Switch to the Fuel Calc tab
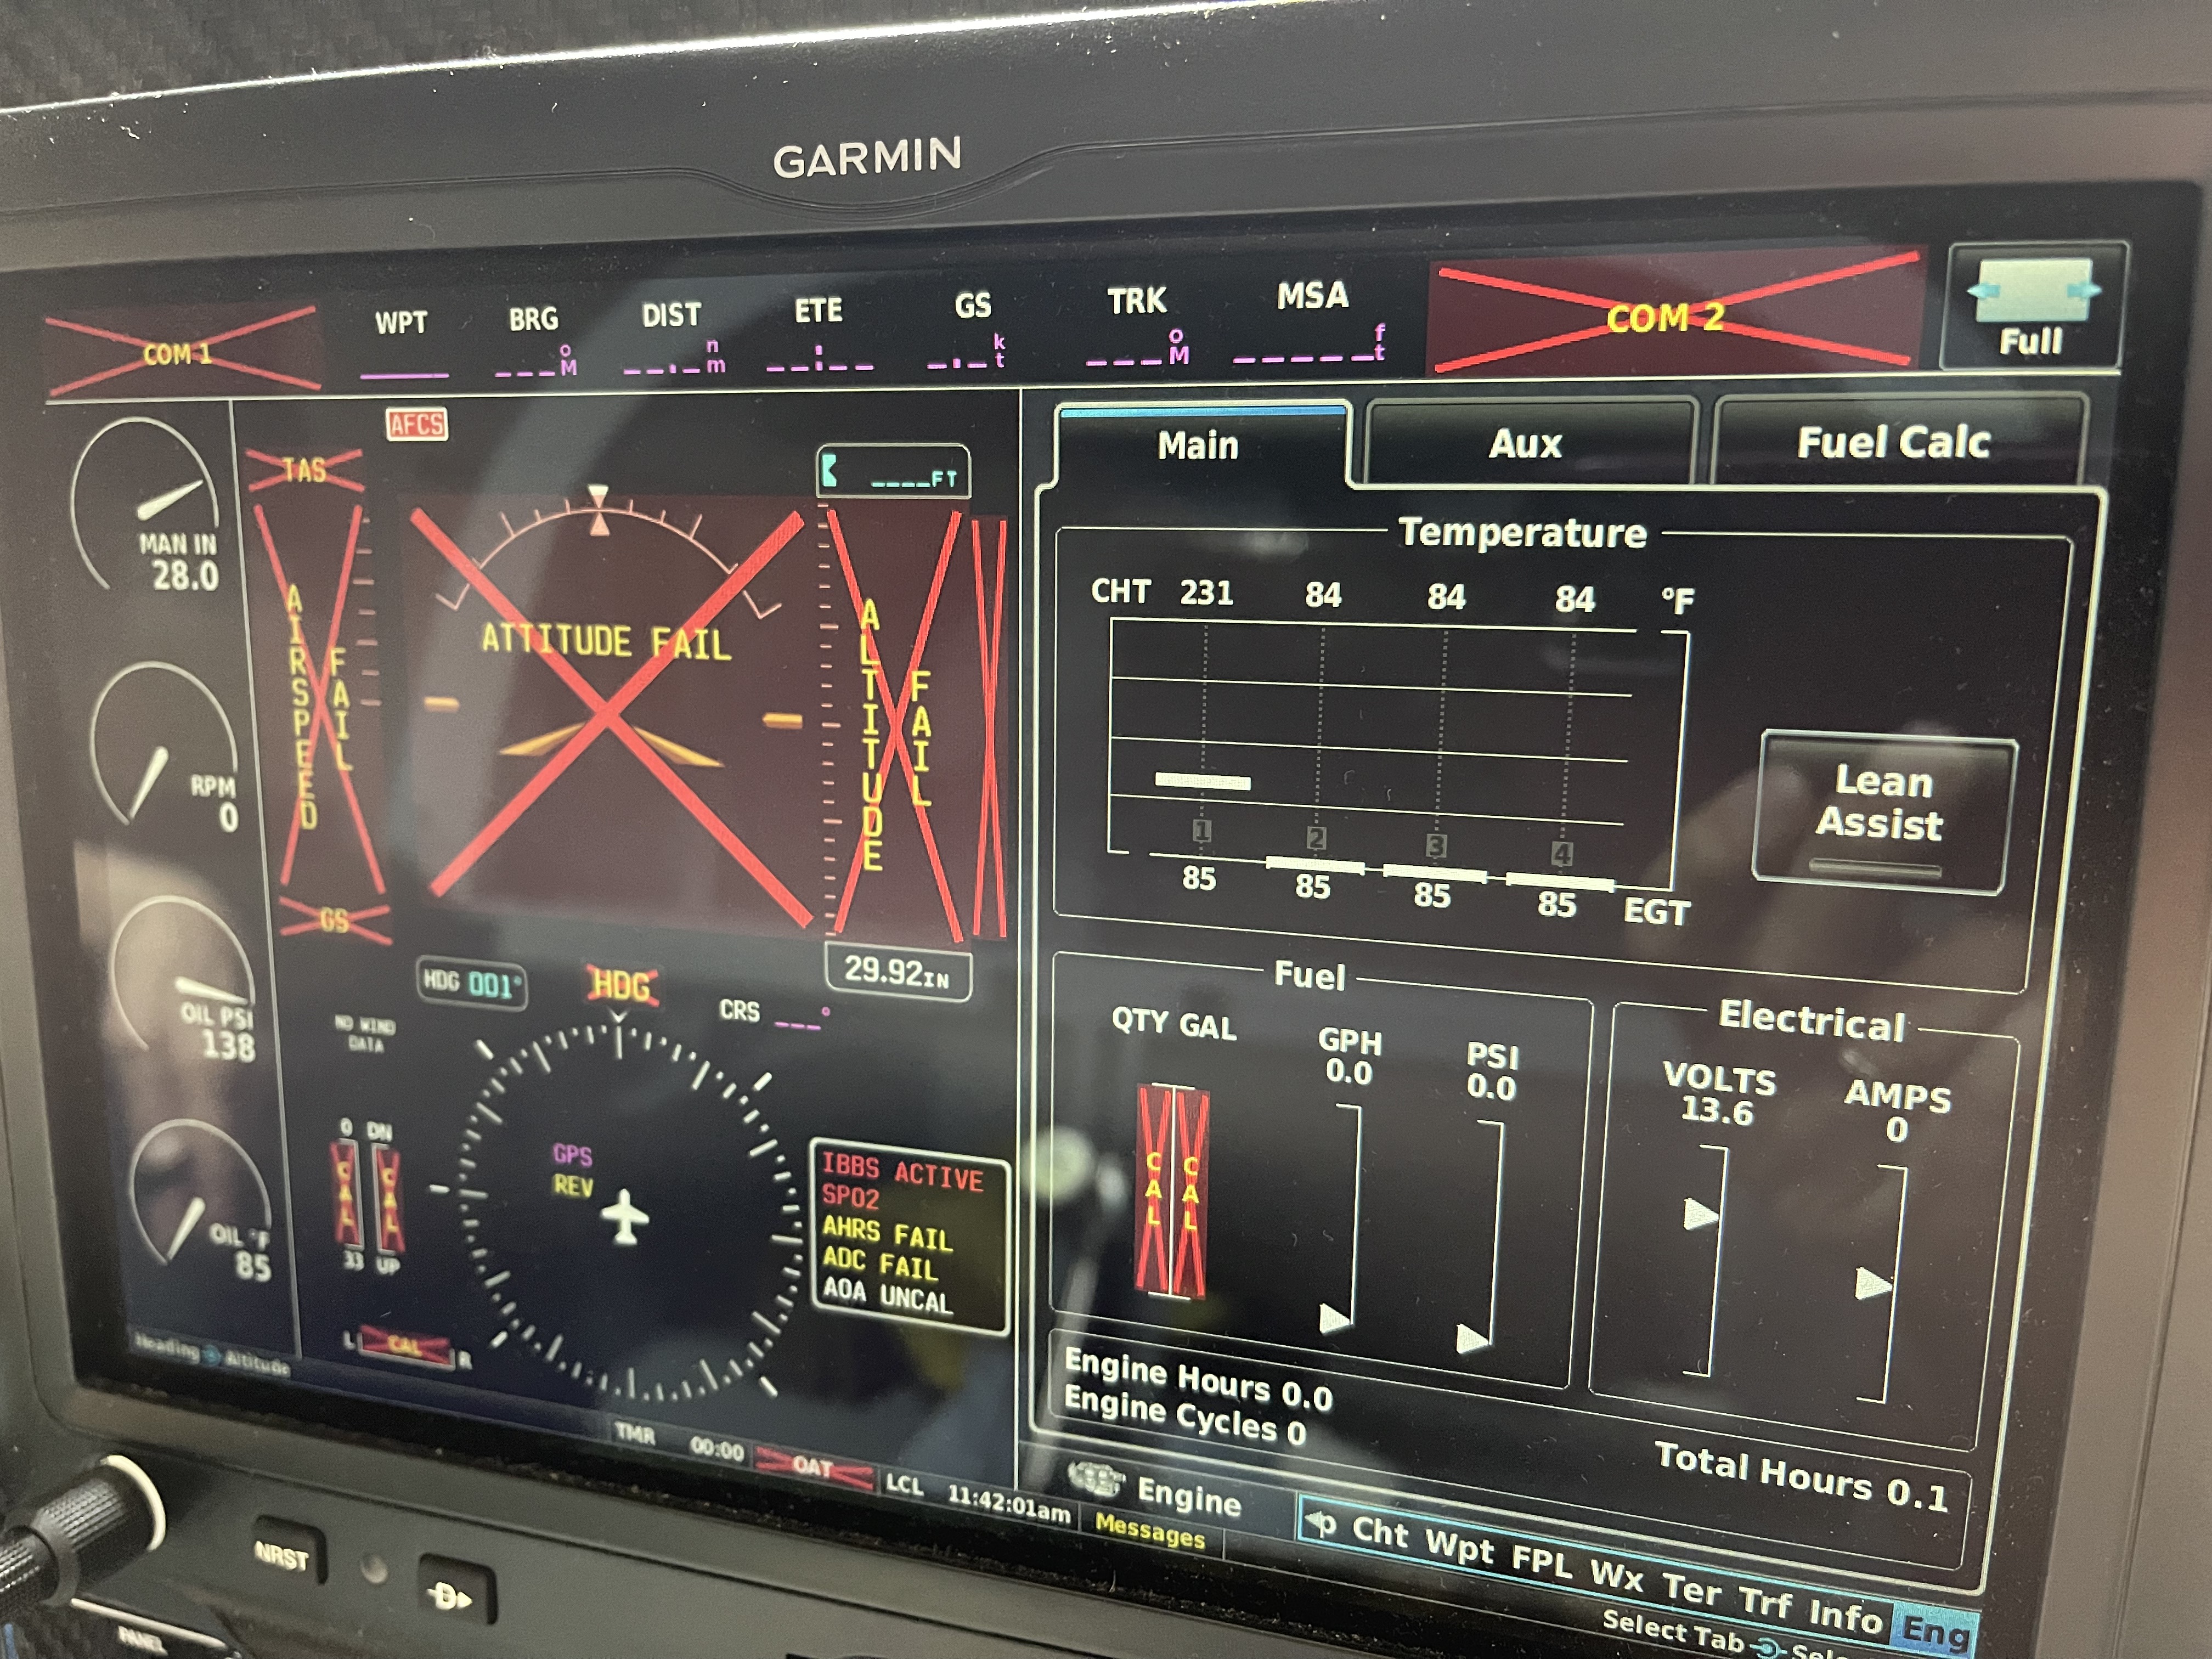 [1893, 442]
